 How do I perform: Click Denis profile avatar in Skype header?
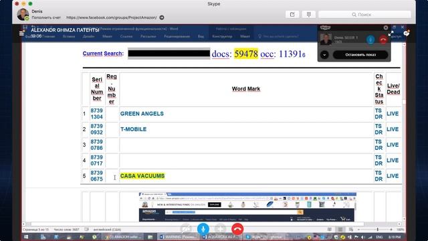(23, 14)
